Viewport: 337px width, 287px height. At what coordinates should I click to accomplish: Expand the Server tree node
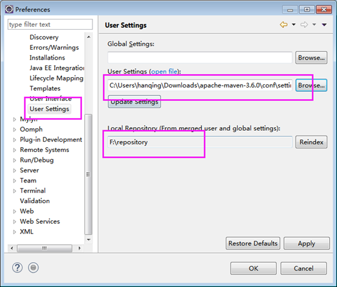[x=15, y=171]
